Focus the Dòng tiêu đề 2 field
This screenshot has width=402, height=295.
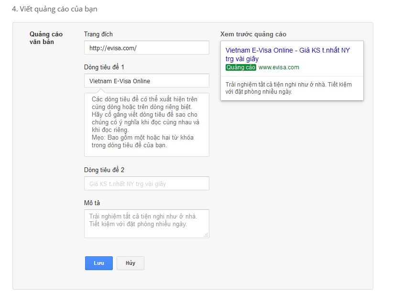coord(147,184)
